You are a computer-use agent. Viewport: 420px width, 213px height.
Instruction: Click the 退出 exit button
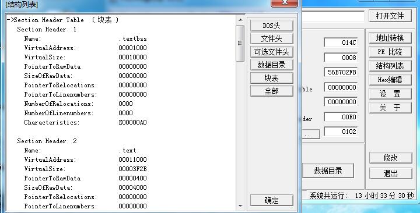[x=390, y=173]
